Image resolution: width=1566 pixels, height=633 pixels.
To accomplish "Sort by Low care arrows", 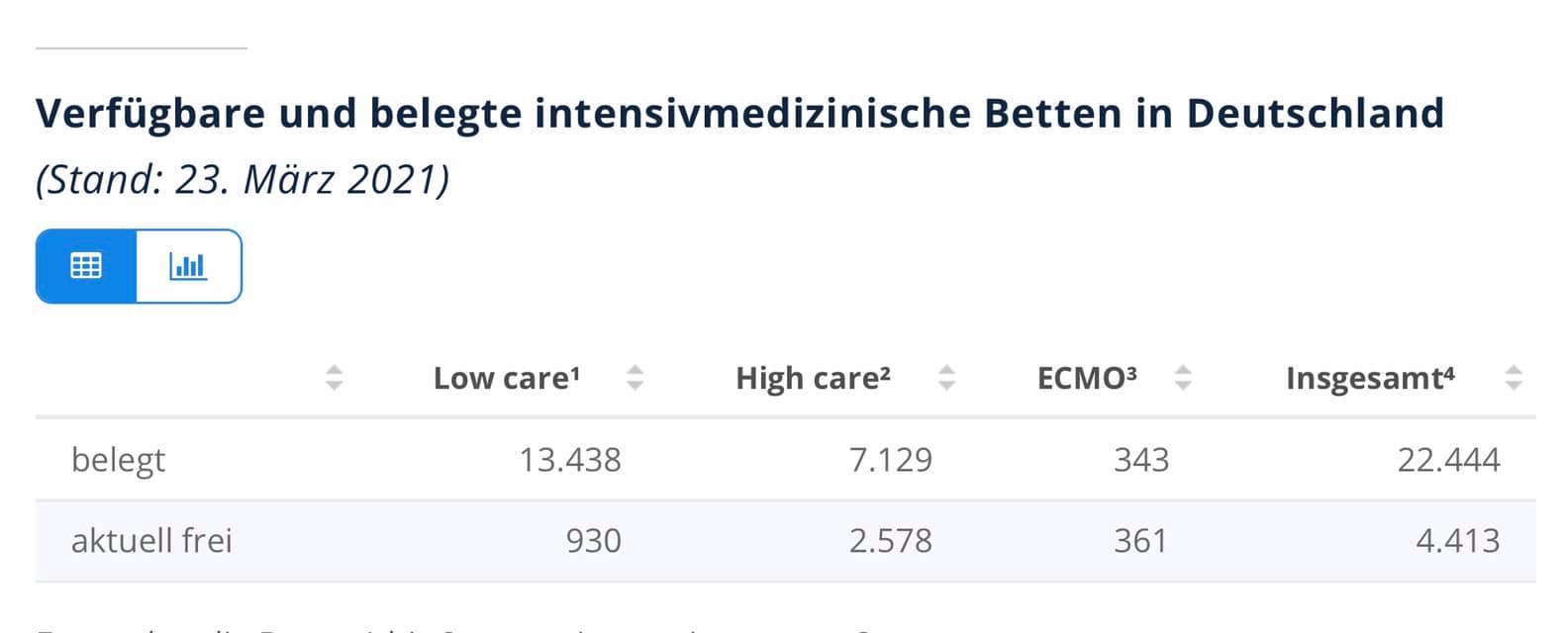I will tap(636, 378).
